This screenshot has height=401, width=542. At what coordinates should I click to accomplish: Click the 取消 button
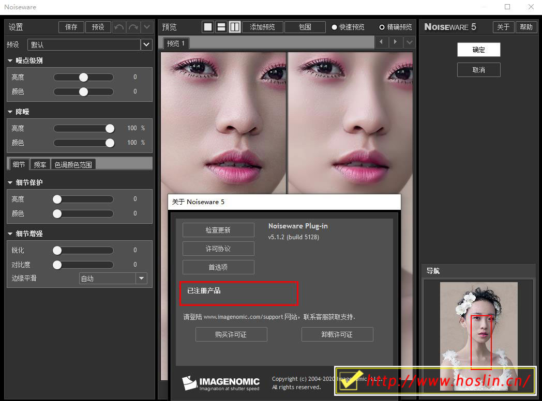[x=479, y=70]
